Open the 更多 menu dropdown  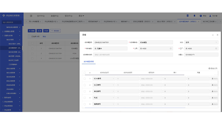[81, 15]
